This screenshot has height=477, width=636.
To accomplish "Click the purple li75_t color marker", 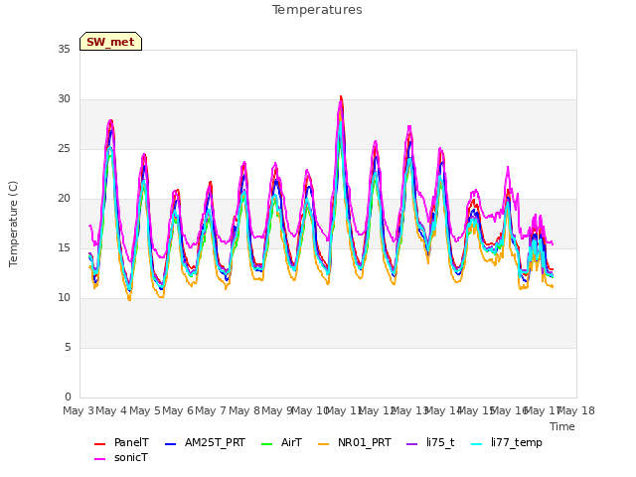I will point(412,444).
